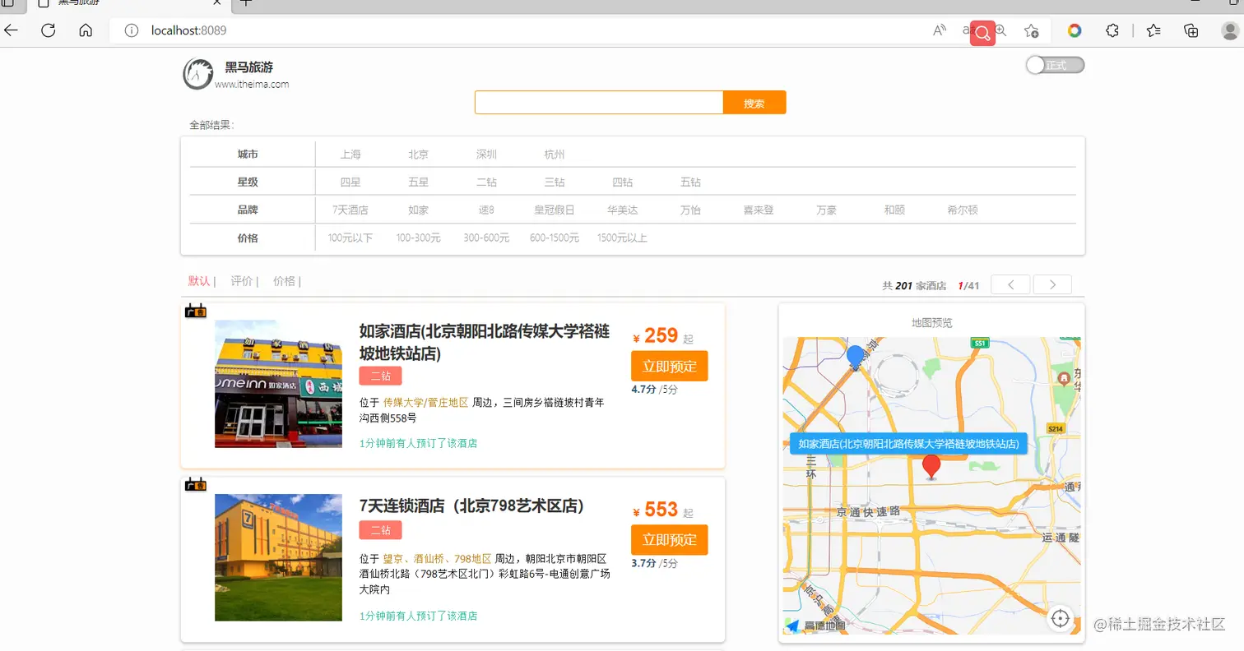
Task: Click the ad badge on the 7天连锁酒店 card
Action: click(x=195, y=484)
